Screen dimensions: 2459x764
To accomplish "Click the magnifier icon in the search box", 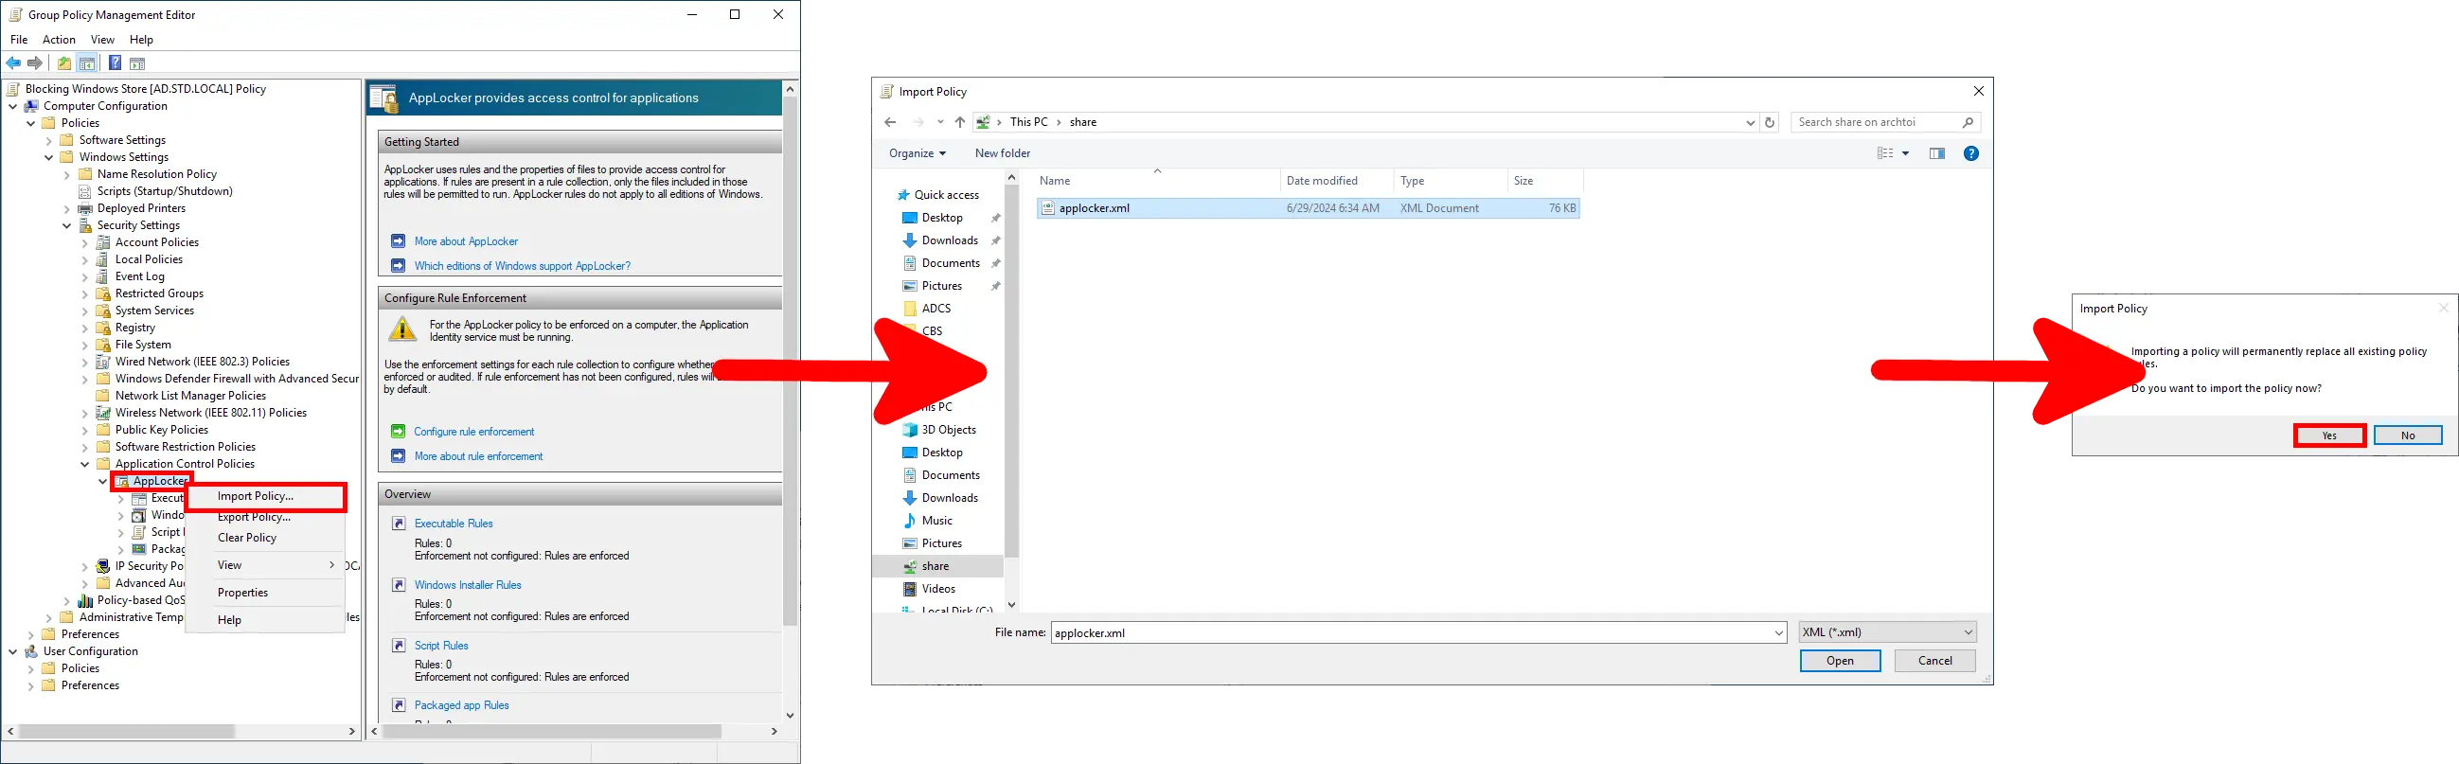I will pos(1968,122).
